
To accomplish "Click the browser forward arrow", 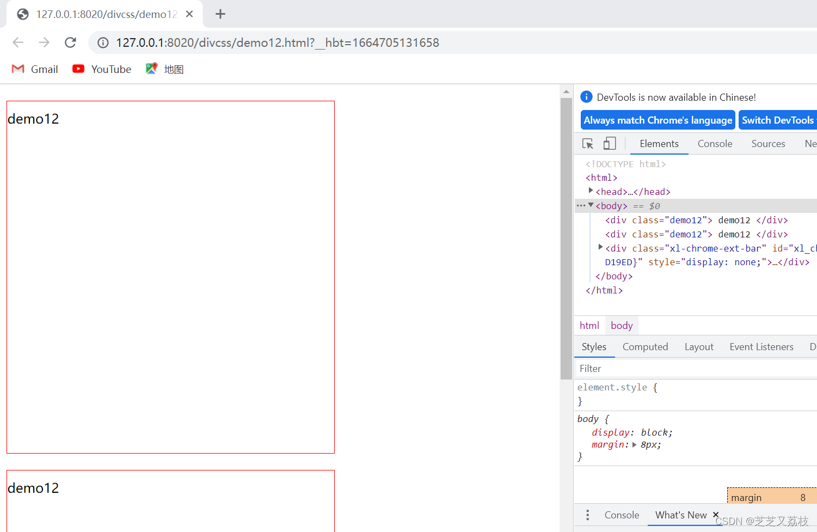I will pos(44,42).
